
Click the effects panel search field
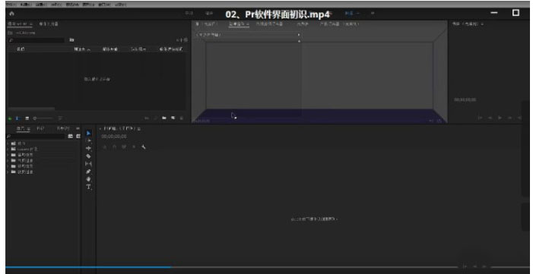(x=36, y=136)
